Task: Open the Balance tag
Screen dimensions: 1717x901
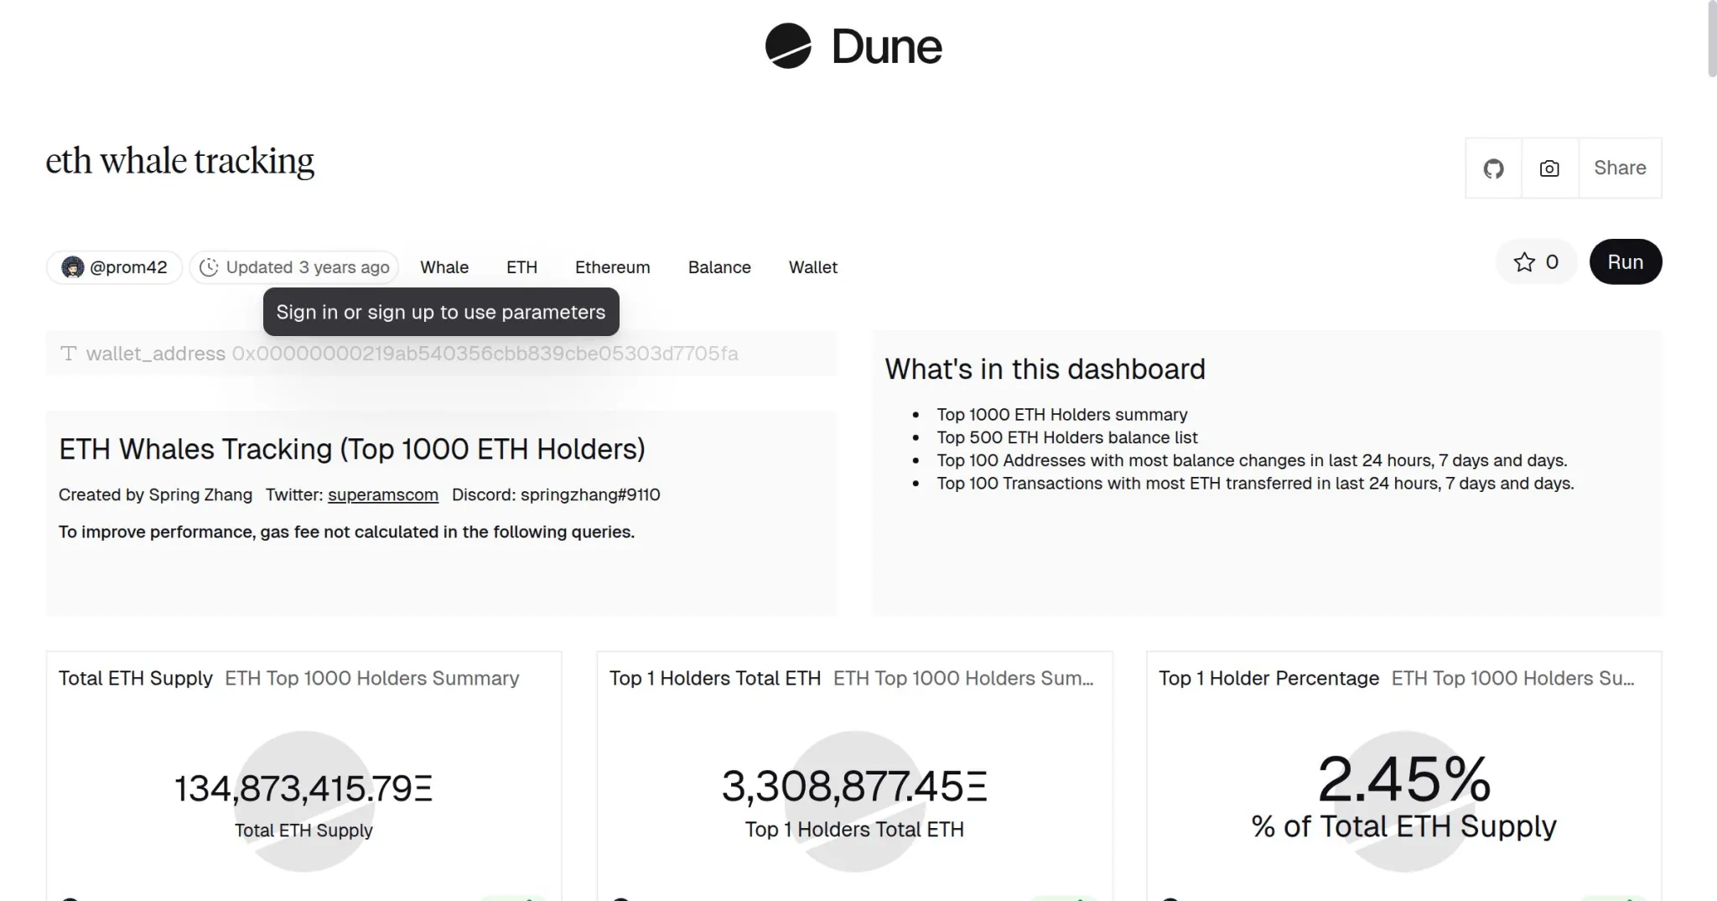Action: click(x=719, y=267)
